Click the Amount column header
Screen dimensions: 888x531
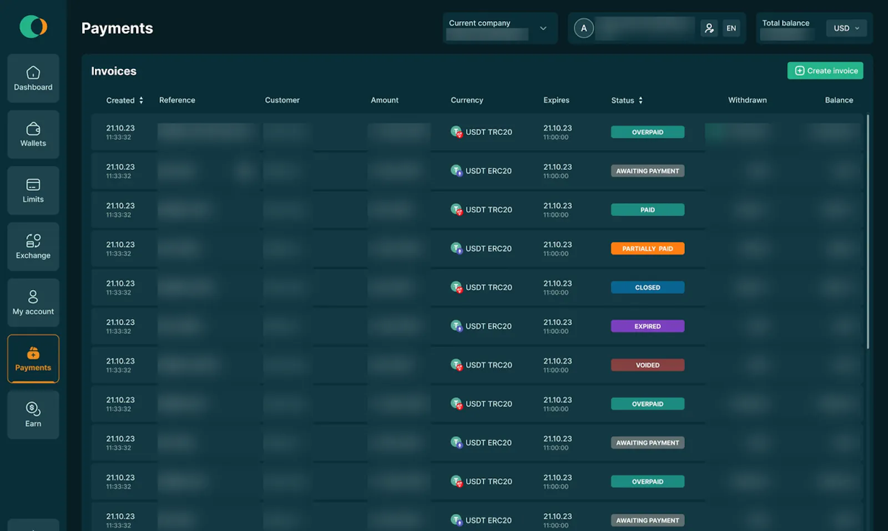(x=385, y=100)
